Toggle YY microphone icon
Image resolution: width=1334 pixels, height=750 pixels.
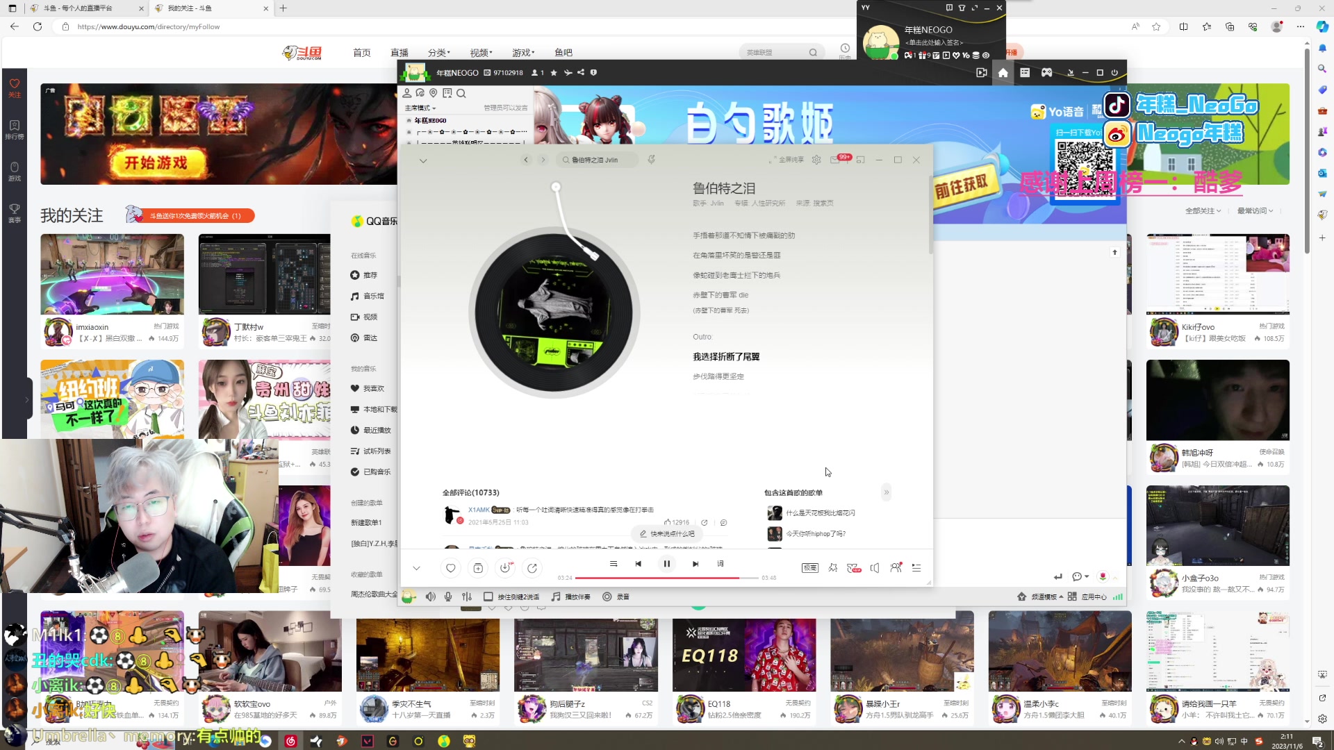pos(448,597)
